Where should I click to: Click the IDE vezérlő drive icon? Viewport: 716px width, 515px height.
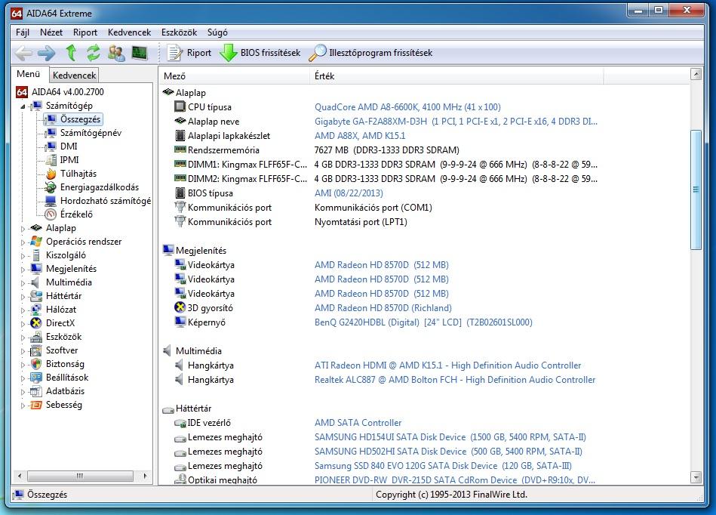point(180,423)
